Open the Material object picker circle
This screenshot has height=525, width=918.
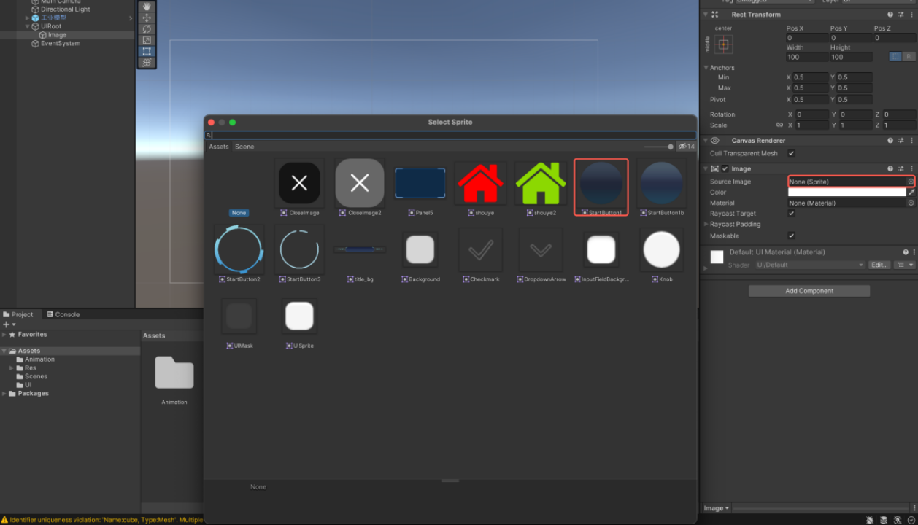click(x=911, y=203)
